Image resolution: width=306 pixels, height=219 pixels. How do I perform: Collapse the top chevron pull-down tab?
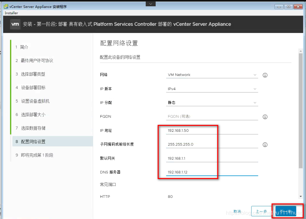[150, 4]
